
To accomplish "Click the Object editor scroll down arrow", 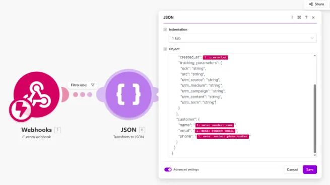I will click(x=315, y=155).
